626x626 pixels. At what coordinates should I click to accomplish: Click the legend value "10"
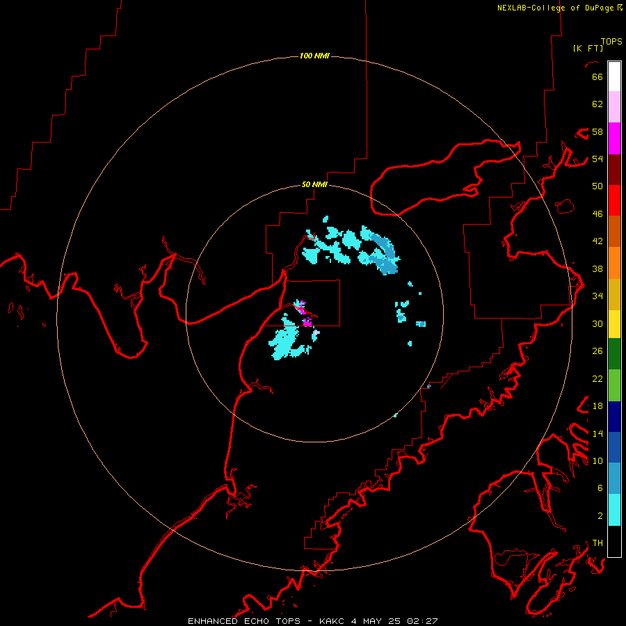tap(597, 461)
